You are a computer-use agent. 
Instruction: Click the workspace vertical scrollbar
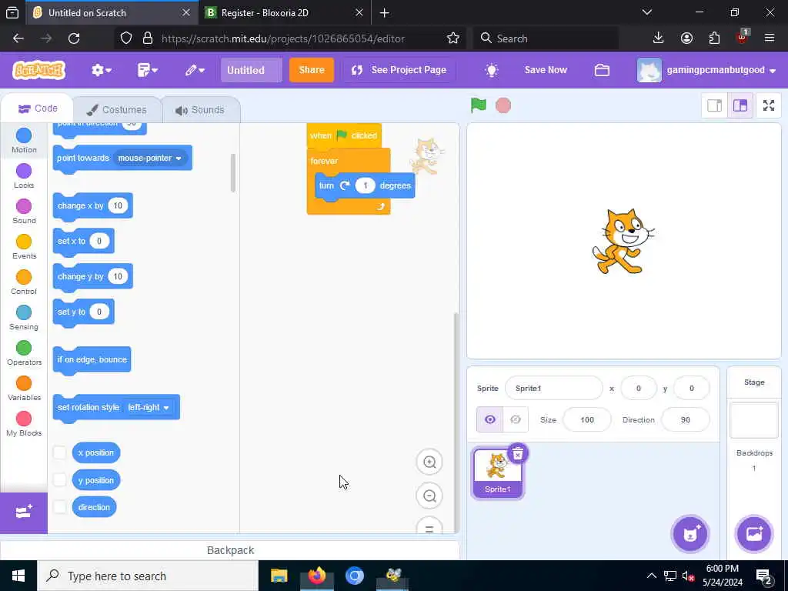[x=456, y=421]
